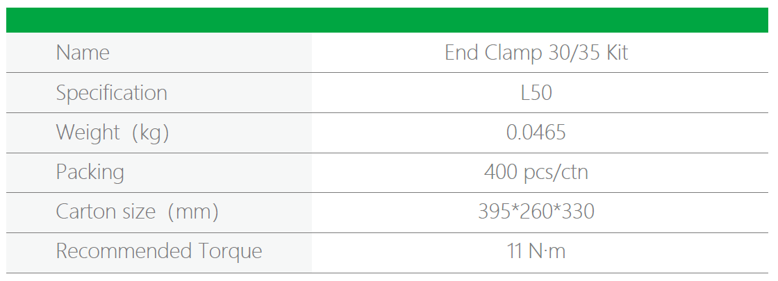The width and height of the screenshot is (778, 281).
Task: Click the green header bar
Action: (388, 19)
